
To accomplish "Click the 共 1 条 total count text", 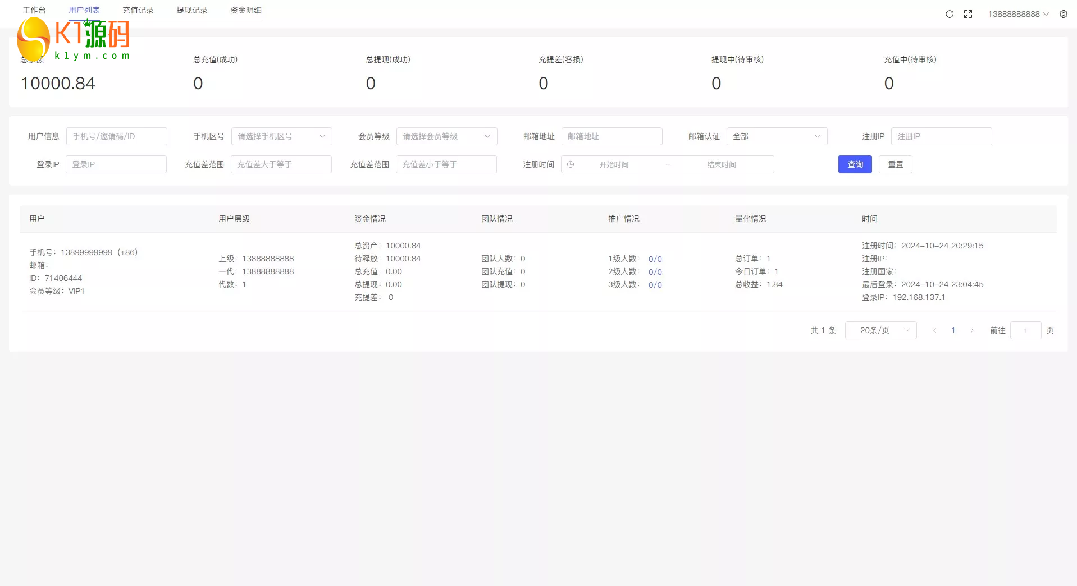I will (823, 330).
